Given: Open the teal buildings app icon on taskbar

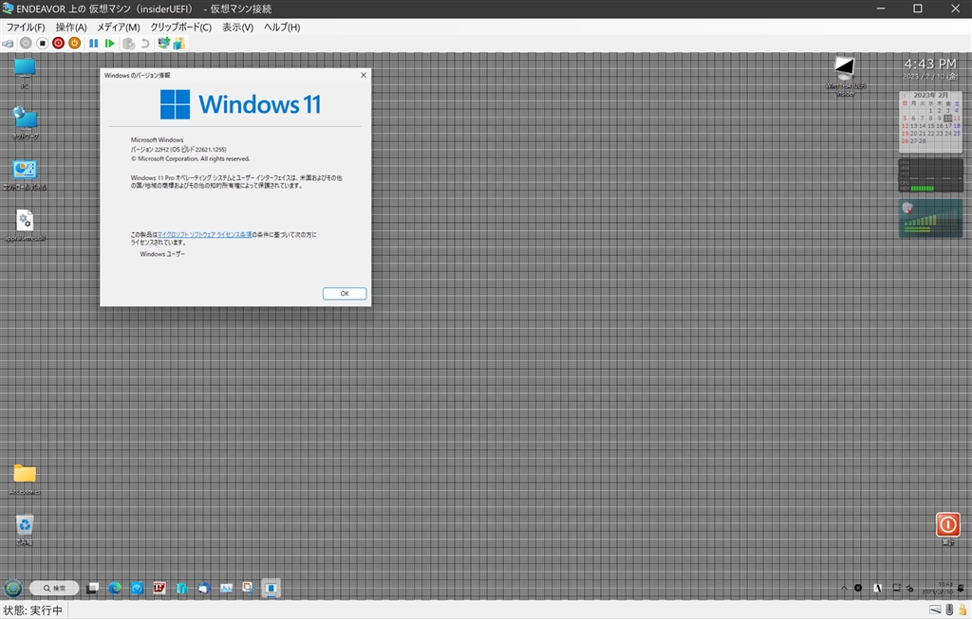Looking at the screenshot, I should (181, 588).
